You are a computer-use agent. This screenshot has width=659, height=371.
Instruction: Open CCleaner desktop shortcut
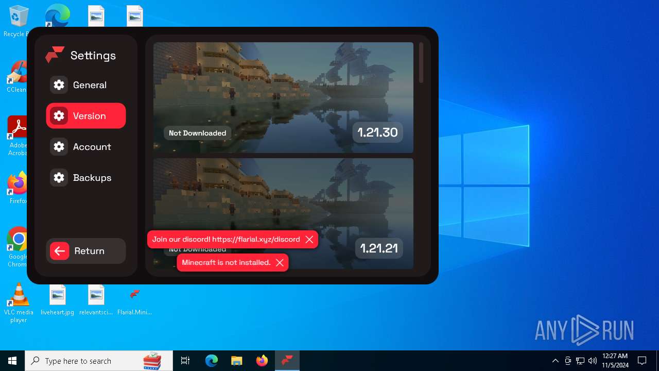pos(16,76)
